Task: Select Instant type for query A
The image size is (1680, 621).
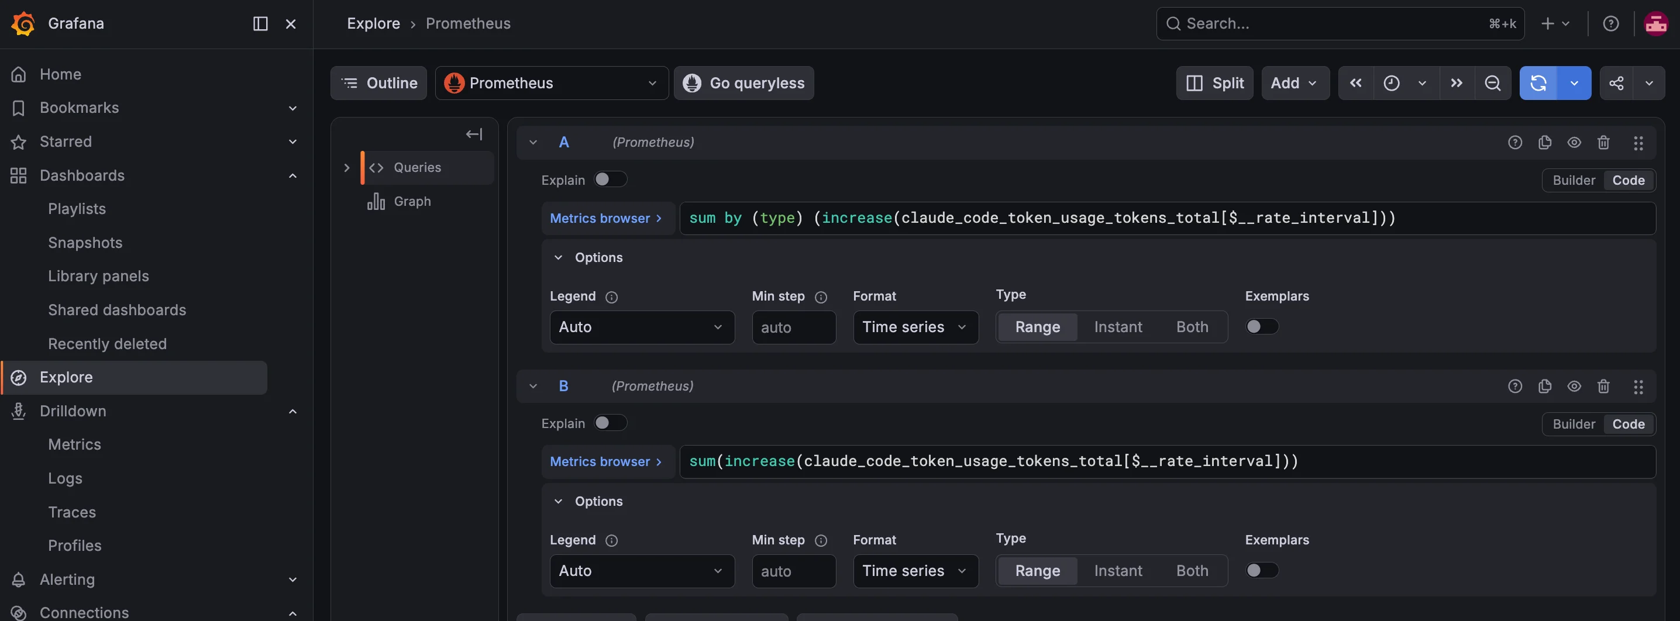Action: 1118,326
